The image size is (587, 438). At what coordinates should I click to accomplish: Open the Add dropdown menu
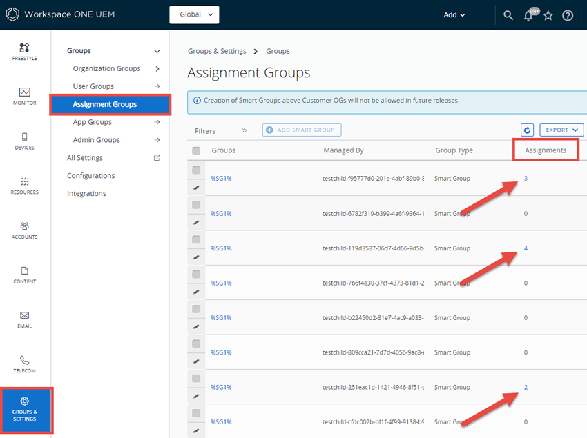[x=454, y=15]
